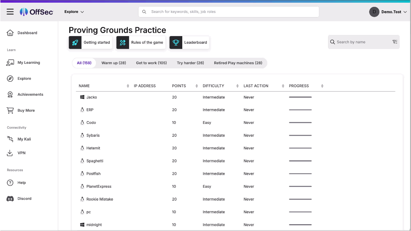Click the Getting started rocket icon

coord(75,43)
